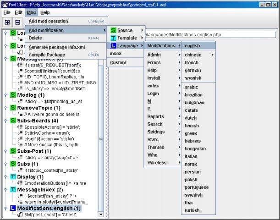Select the Source submenu entry
The height and width of the screenshot is (220, 280).
point(126,30)
